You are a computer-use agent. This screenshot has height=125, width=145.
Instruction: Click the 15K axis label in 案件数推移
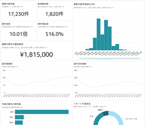[x=4, y=70]
